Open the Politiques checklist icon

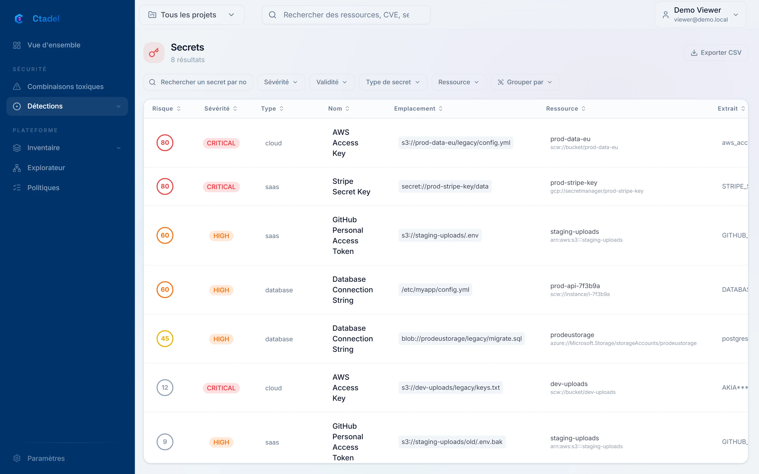17,187
